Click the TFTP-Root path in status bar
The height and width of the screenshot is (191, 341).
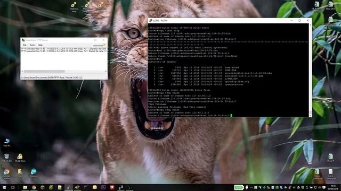pos(43,77)
